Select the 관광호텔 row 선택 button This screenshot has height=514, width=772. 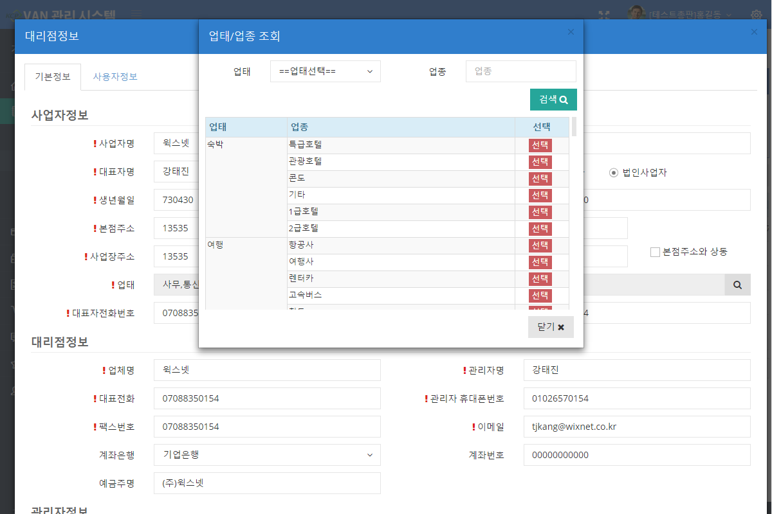tap(540, 162)
